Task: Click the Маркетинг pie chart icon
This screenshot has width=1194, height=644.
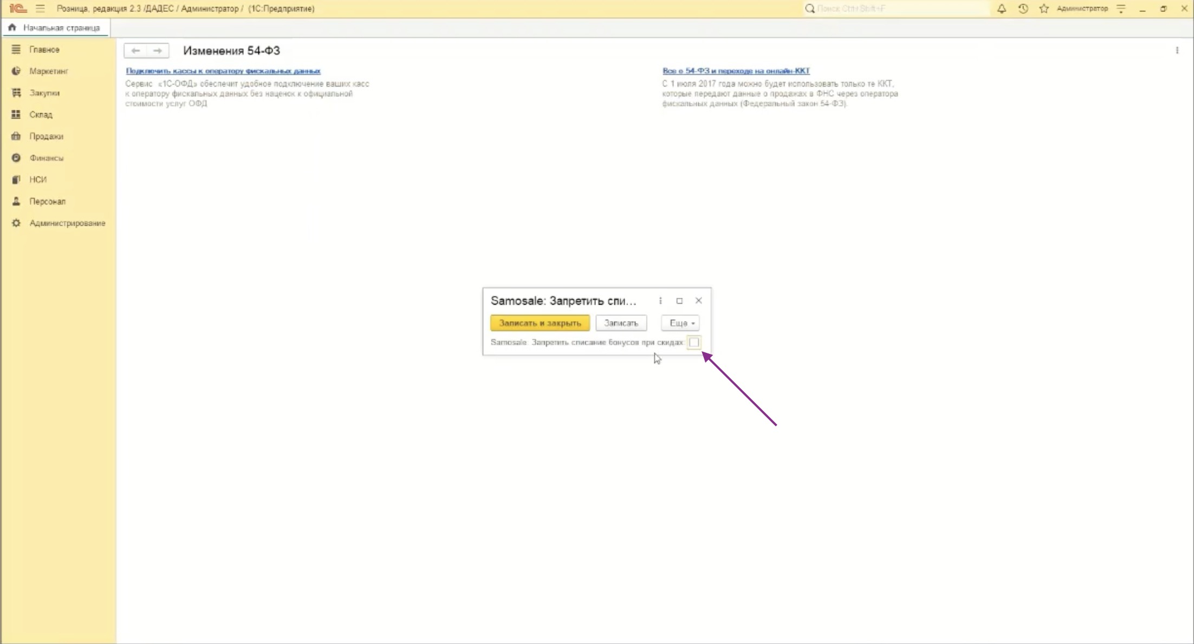Action: pos(16,71)
